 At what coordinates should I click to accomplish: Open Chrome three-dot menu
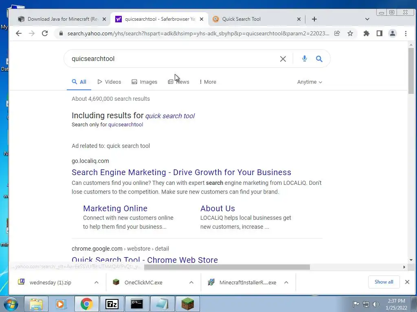tap(406, 33)
